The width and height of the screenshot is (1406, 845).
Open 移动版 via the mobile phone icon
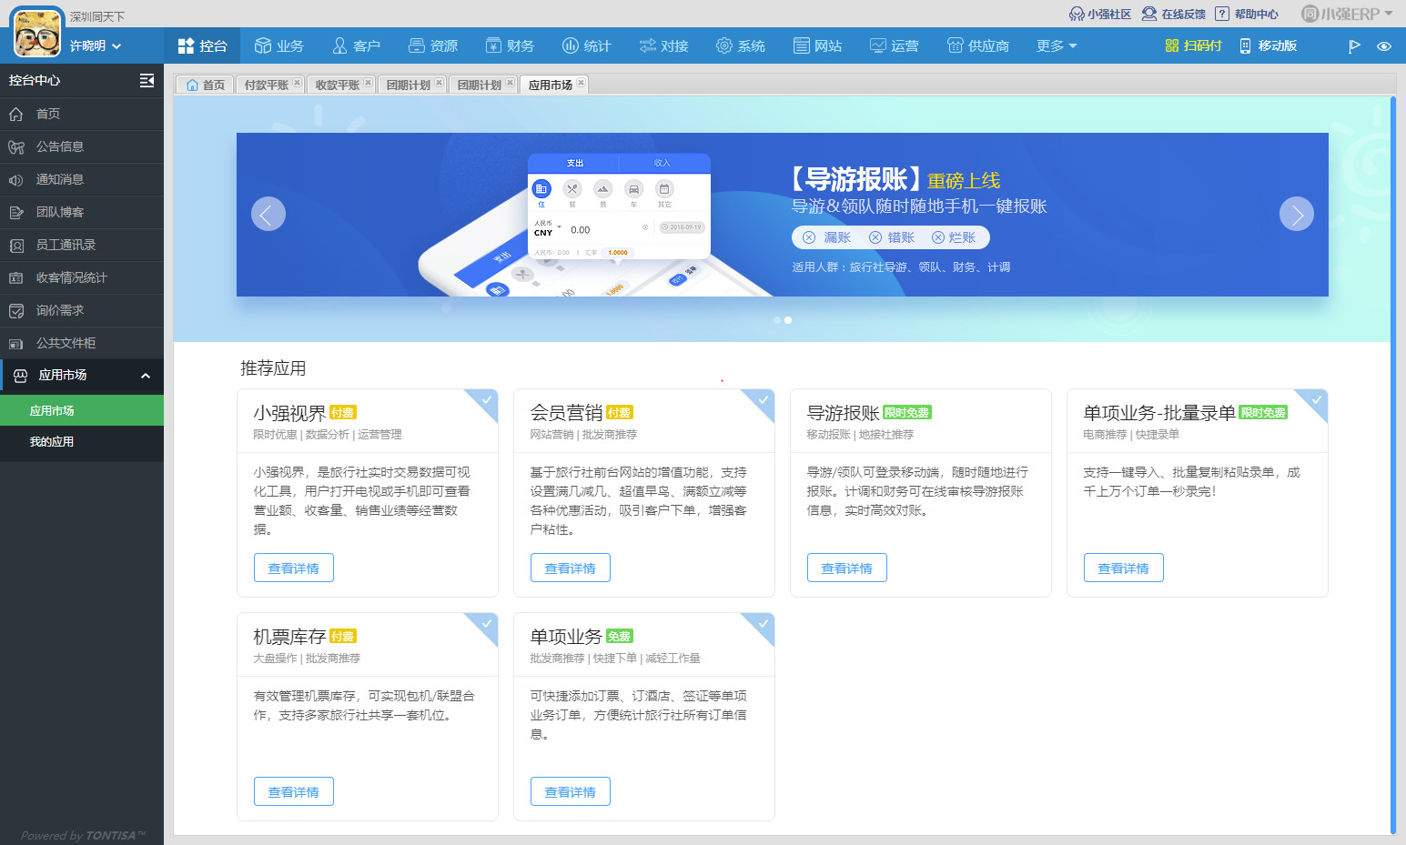coord(1244,45)
